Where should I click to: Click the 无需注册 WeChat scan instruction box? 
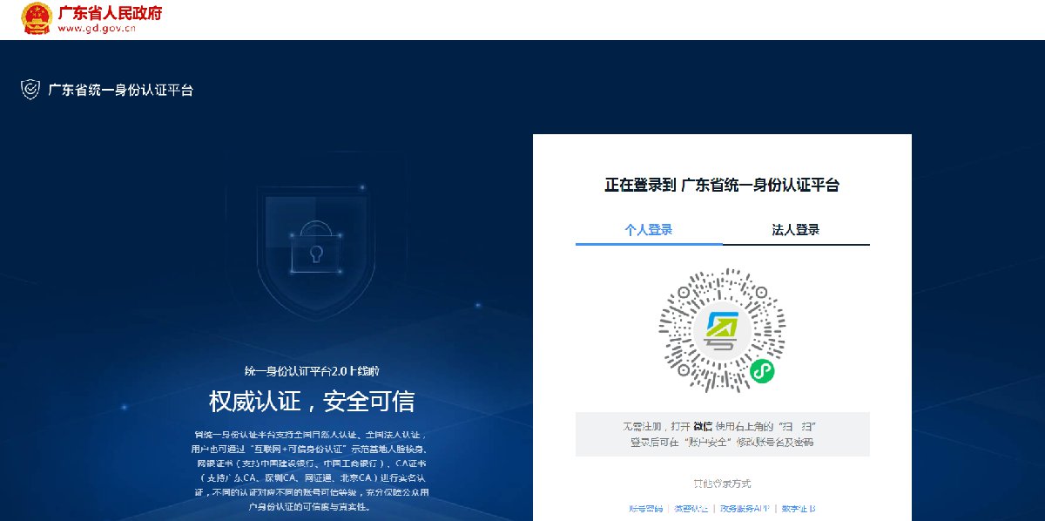pyautogui.click(x=723, y=434)
